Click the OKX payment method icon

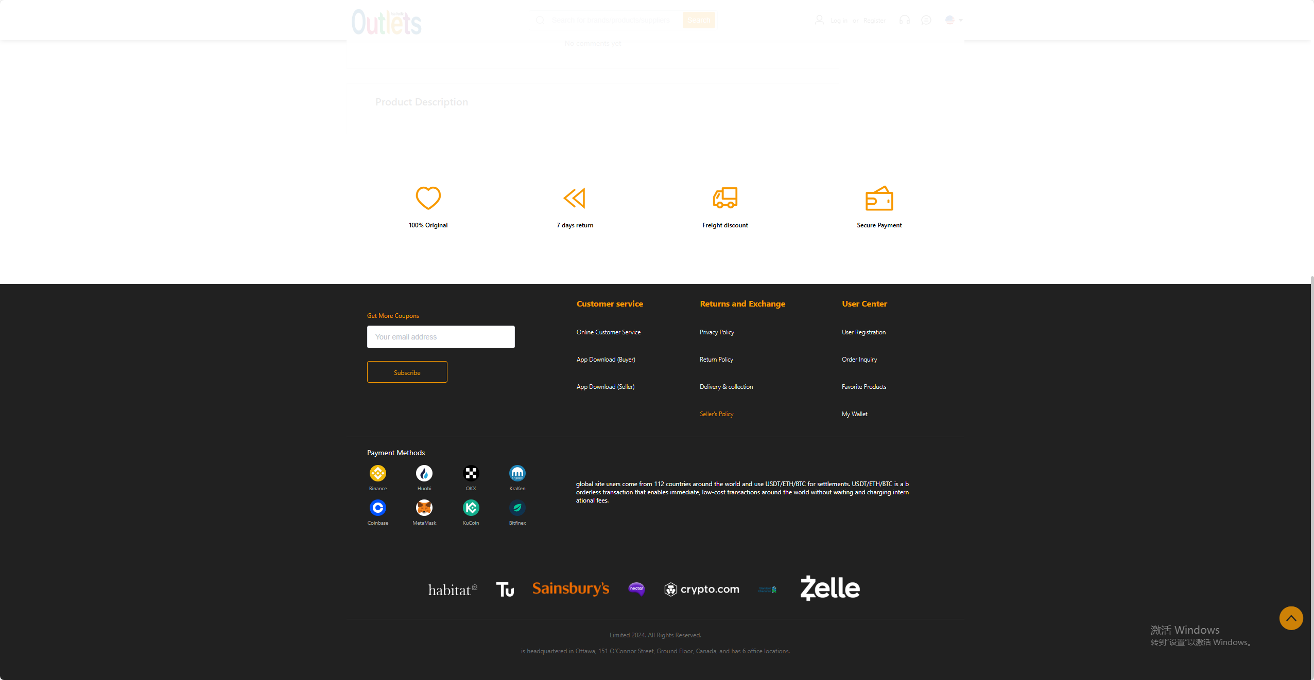(471, 474)
